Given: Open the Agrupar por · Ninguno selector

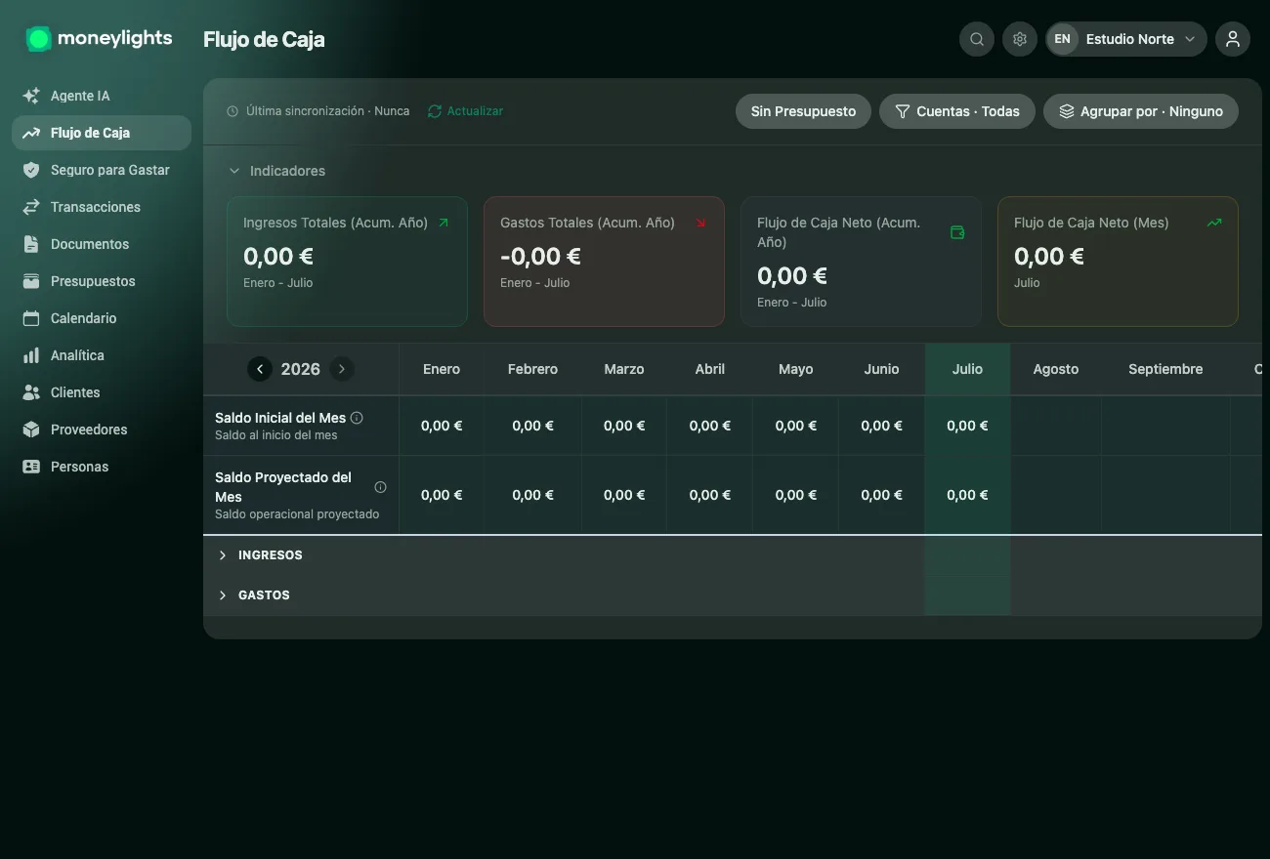Looking at the screenshot, I should point(1141,111).
